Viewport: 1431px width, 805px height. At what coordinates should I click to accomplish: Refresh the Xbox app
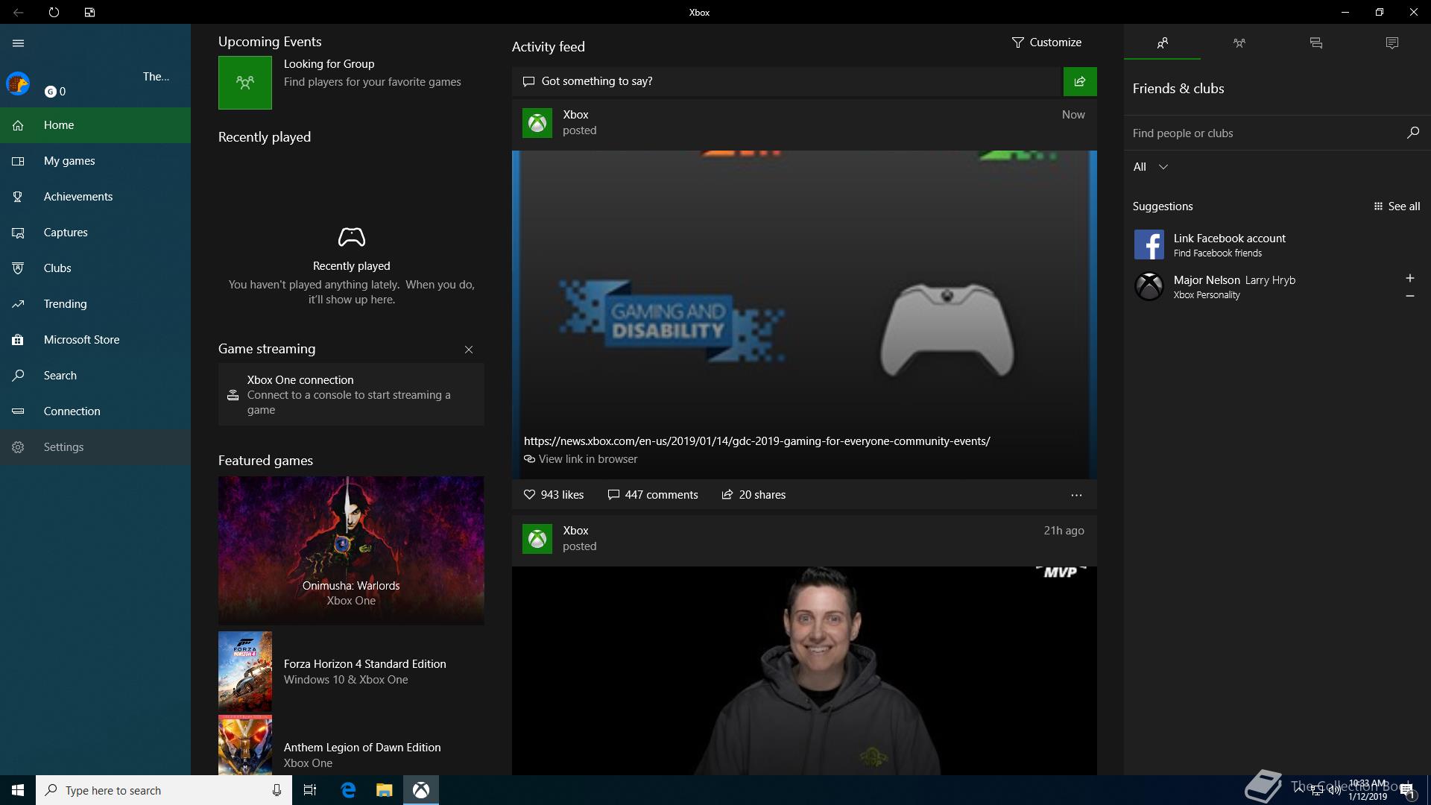click(x=54, y=12)
